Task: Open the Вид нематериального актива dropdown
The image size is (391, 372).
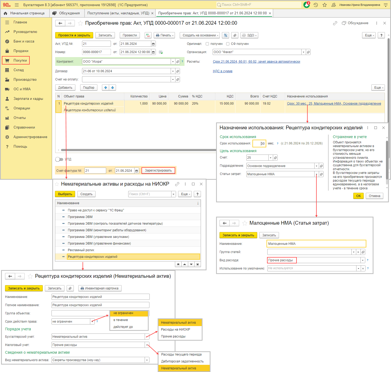Action: point(147,360)
